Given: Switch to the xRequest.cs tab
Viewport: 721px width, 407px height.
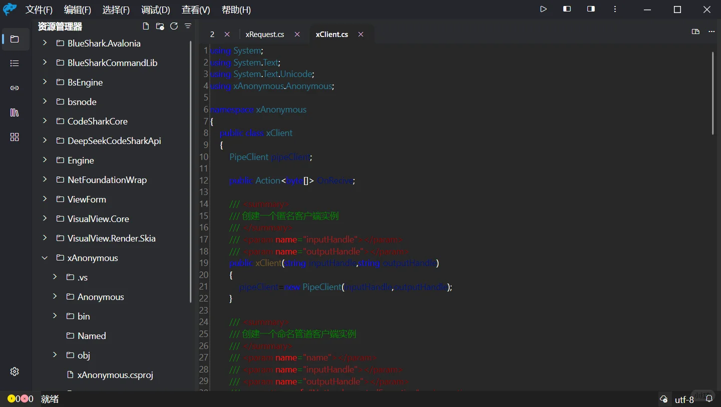Looking at the screenshot, I should 265,34.
